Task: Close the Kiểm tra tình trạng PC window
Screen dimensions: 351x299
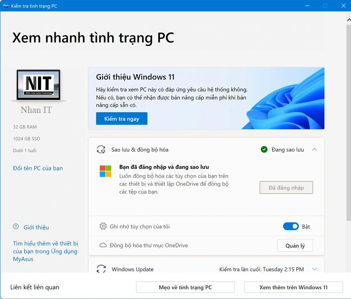Action: click(343, 6)
